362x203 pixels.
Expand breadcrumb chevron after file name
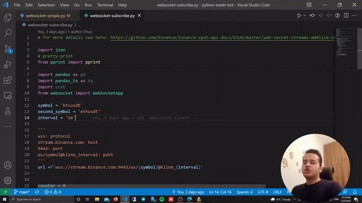point(75,25)
